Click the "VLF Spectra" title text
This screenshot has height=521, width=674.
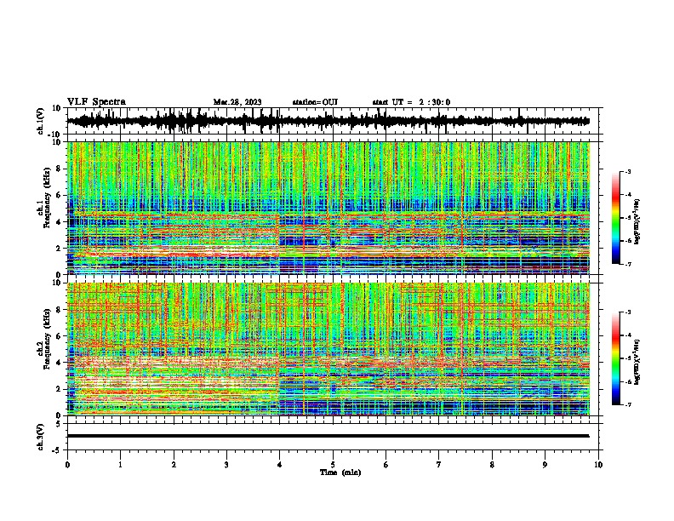96,102
